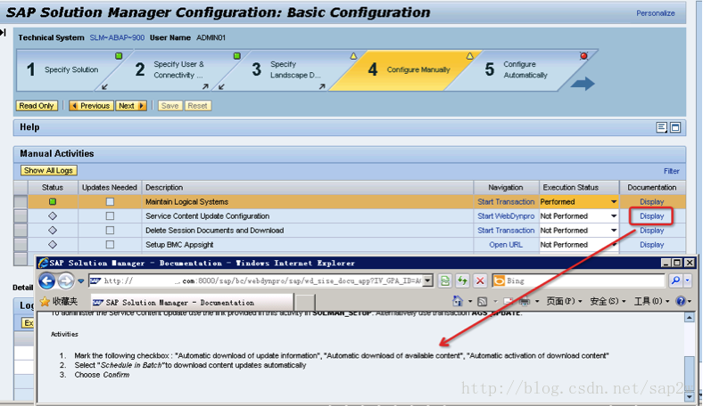
Task: Toggle Updates Needed for Service Content Update Configuration
Action: 110,216
